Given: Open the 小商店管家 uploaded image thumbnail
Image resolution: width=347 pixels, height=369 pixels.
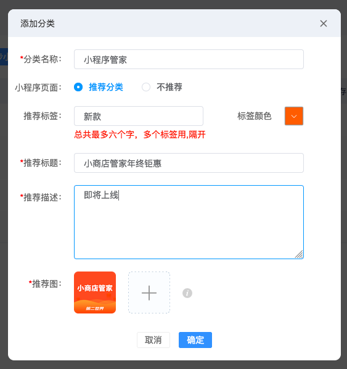Looking at the screenshot, I should (95, 292).
